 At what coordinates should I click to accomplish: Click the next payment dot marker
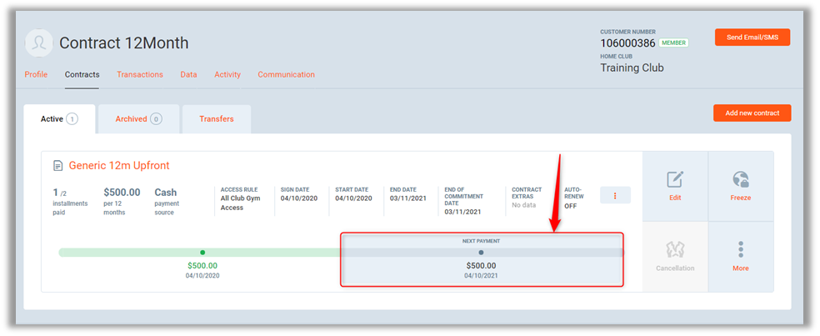click(x=481, y=252)
